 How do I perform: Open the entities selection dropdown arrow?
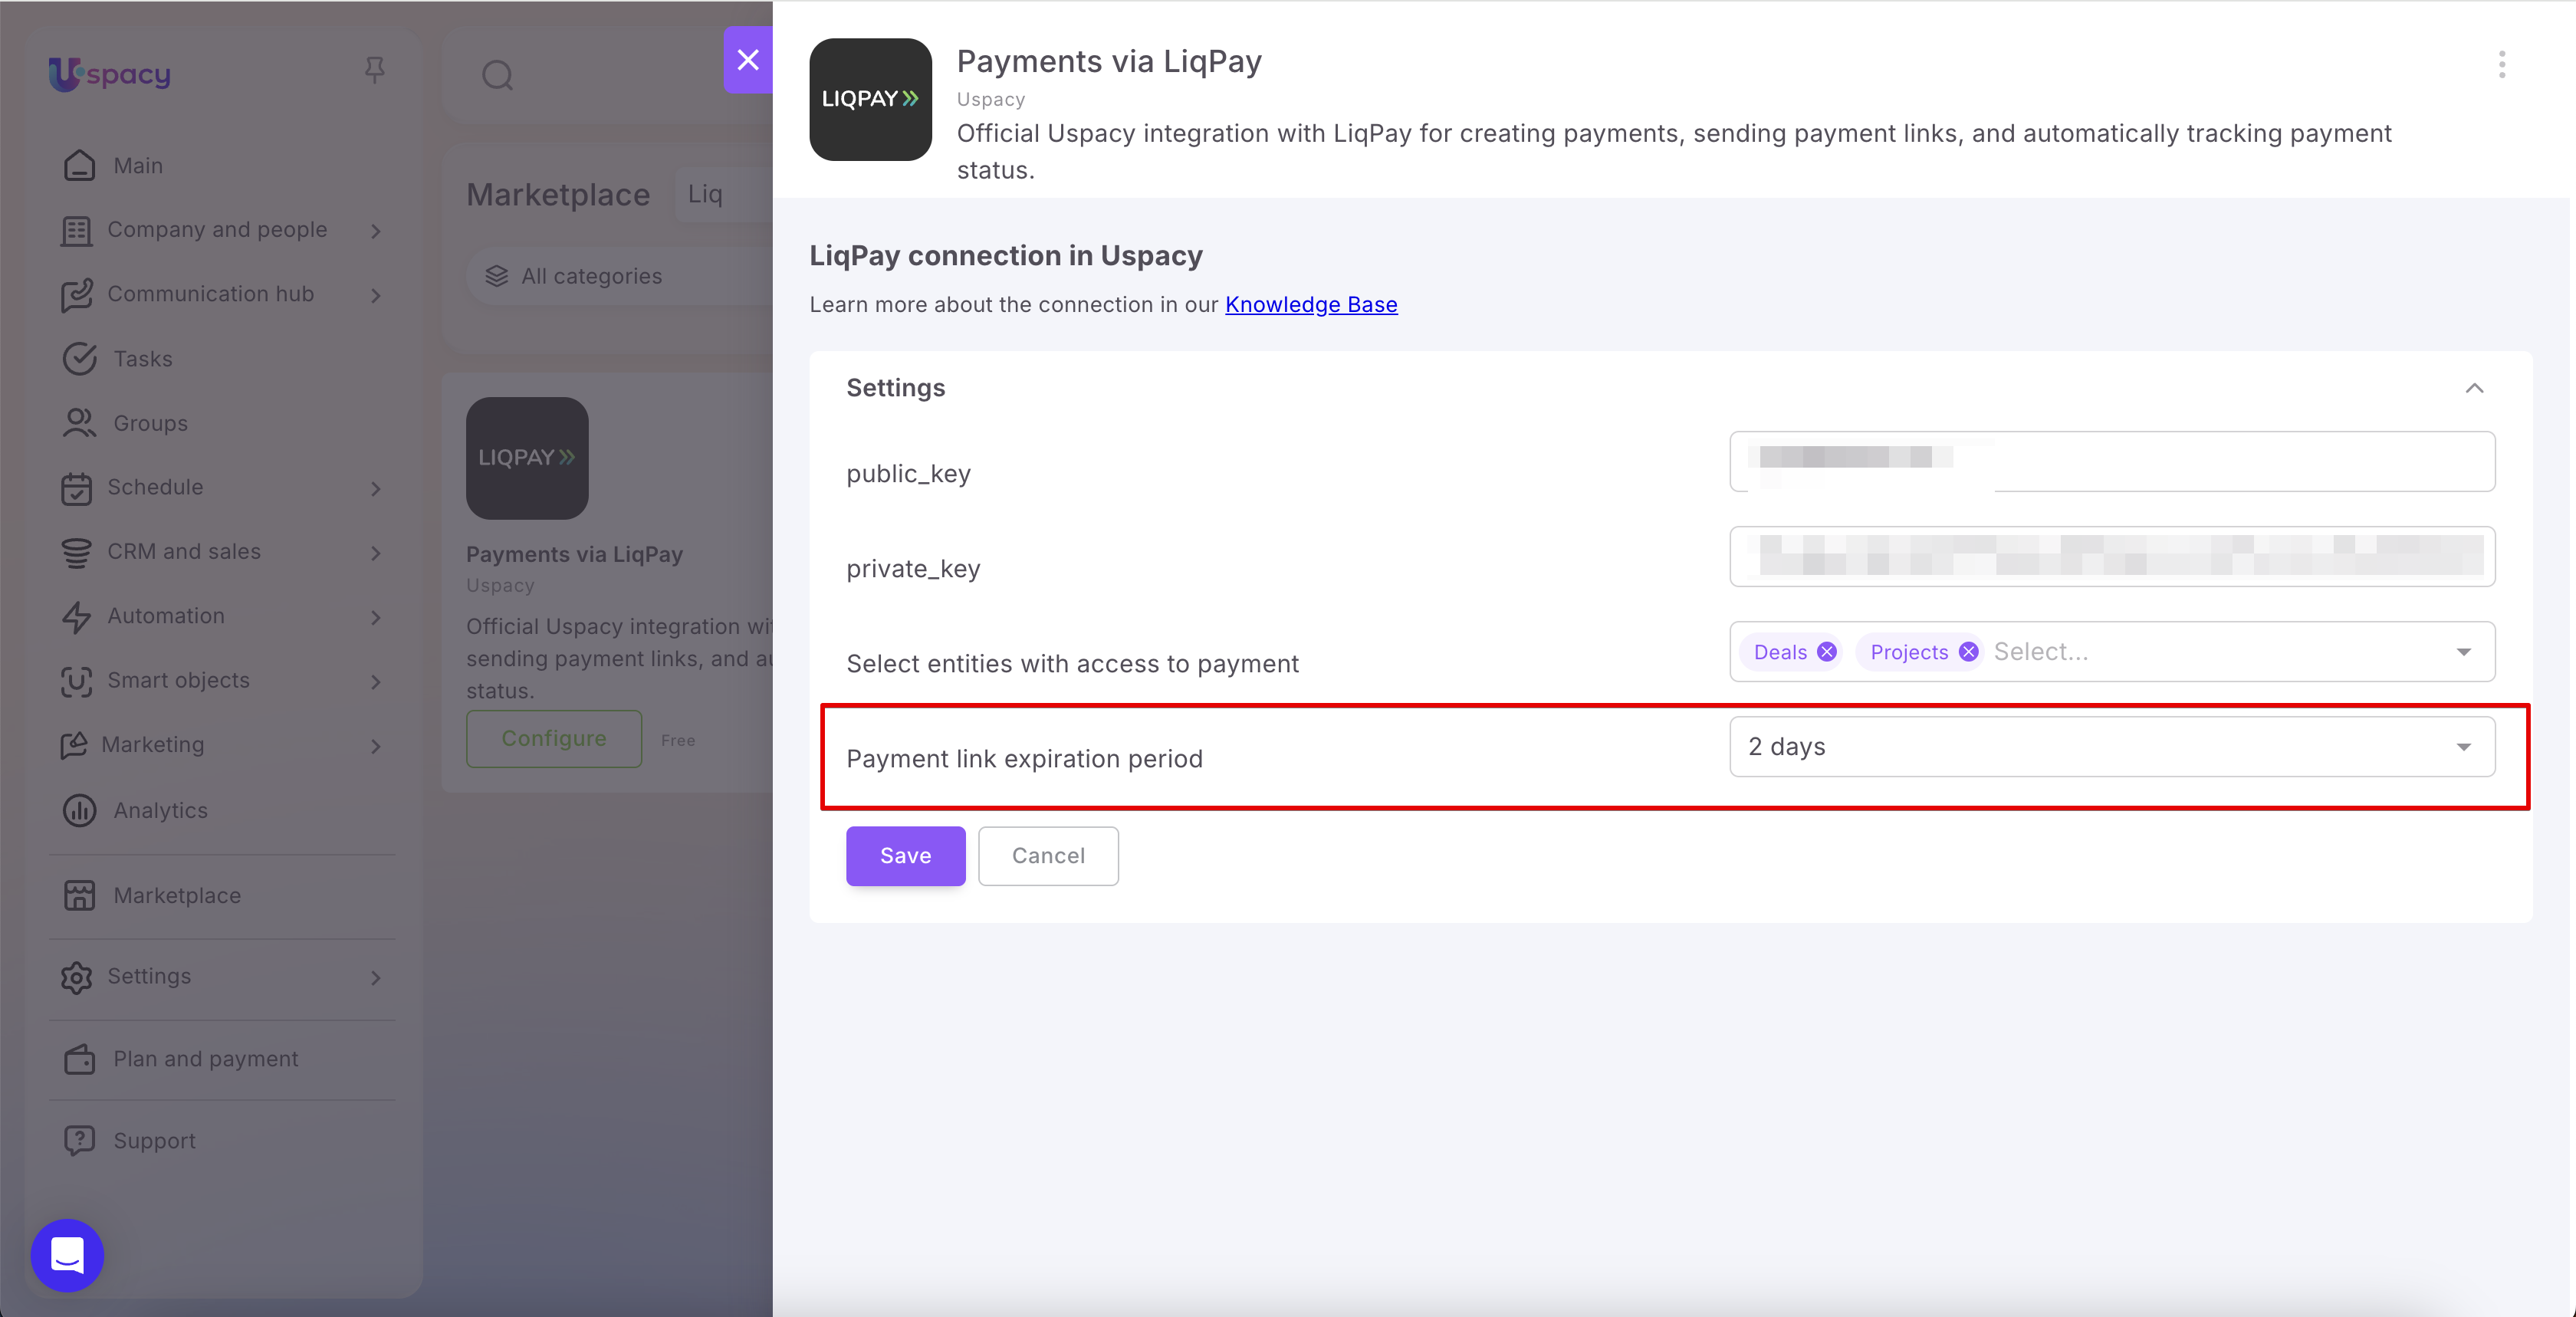click(2463, 652)
